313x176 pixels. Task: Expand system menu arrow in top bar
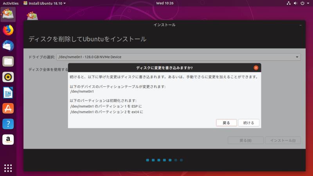[x=308, y=3]
